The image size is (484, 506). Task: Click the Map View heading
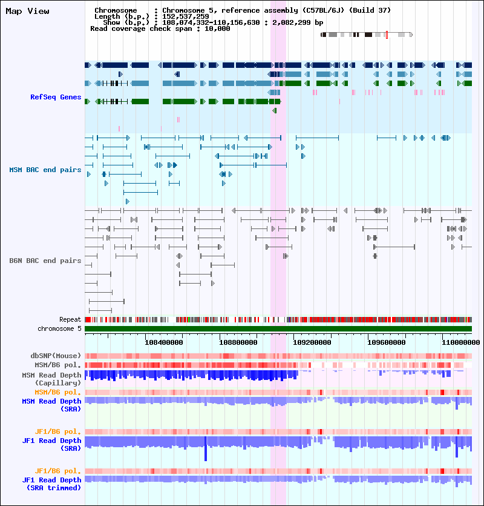[x=28, y=12]
